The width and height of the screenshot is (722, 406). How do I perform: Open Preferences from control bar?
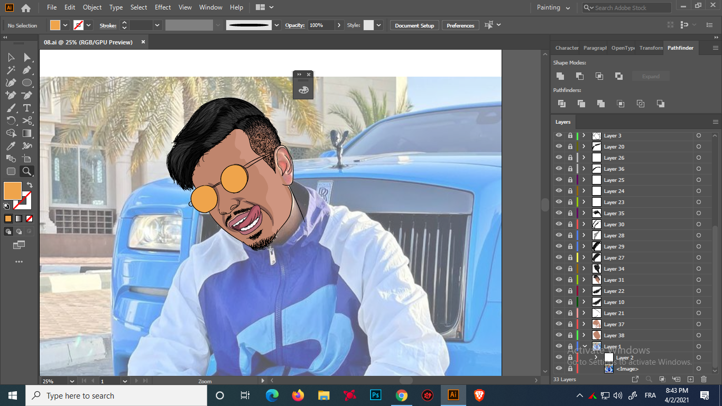pyautogui.click(x=460, y=25)
